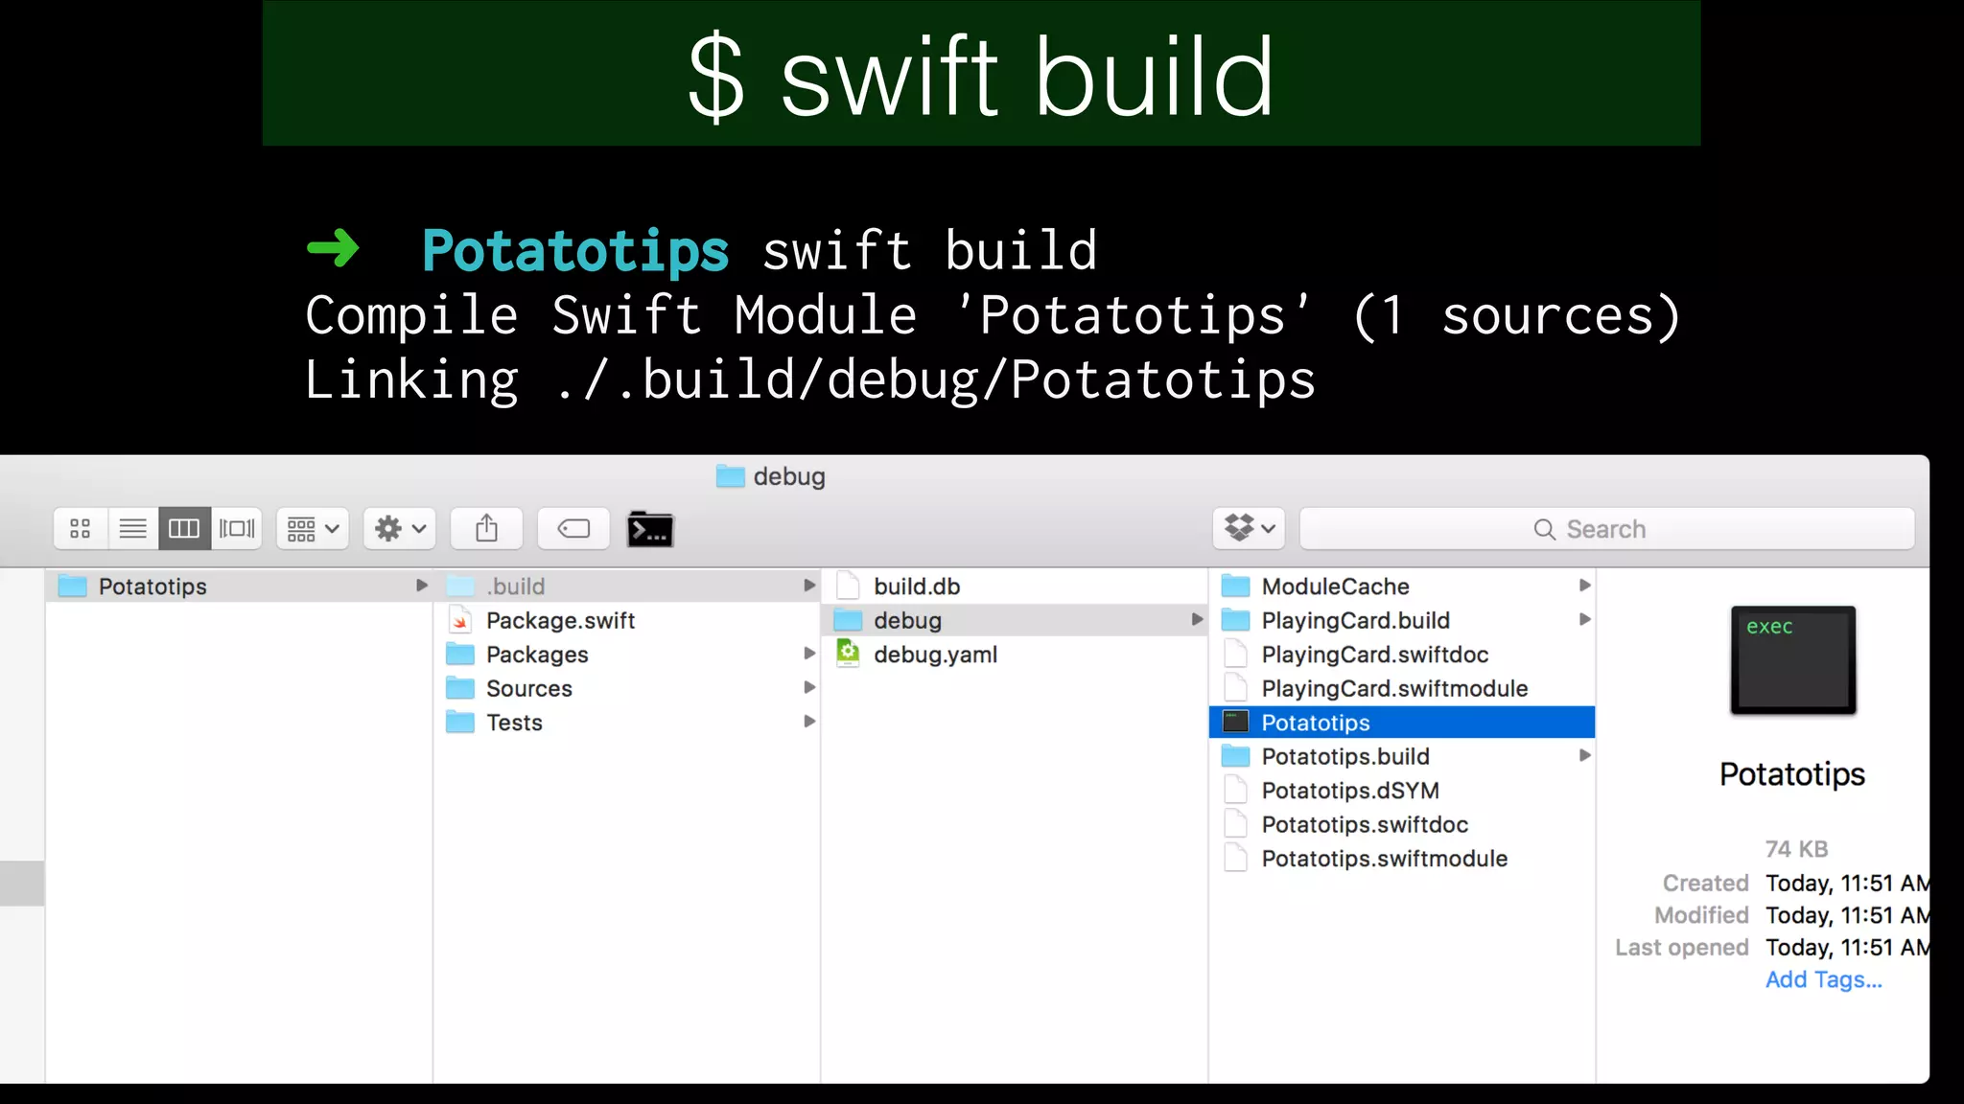Select the build.db file
The height and width of the screenshot is (1104, 1964).
point(1015,586)
